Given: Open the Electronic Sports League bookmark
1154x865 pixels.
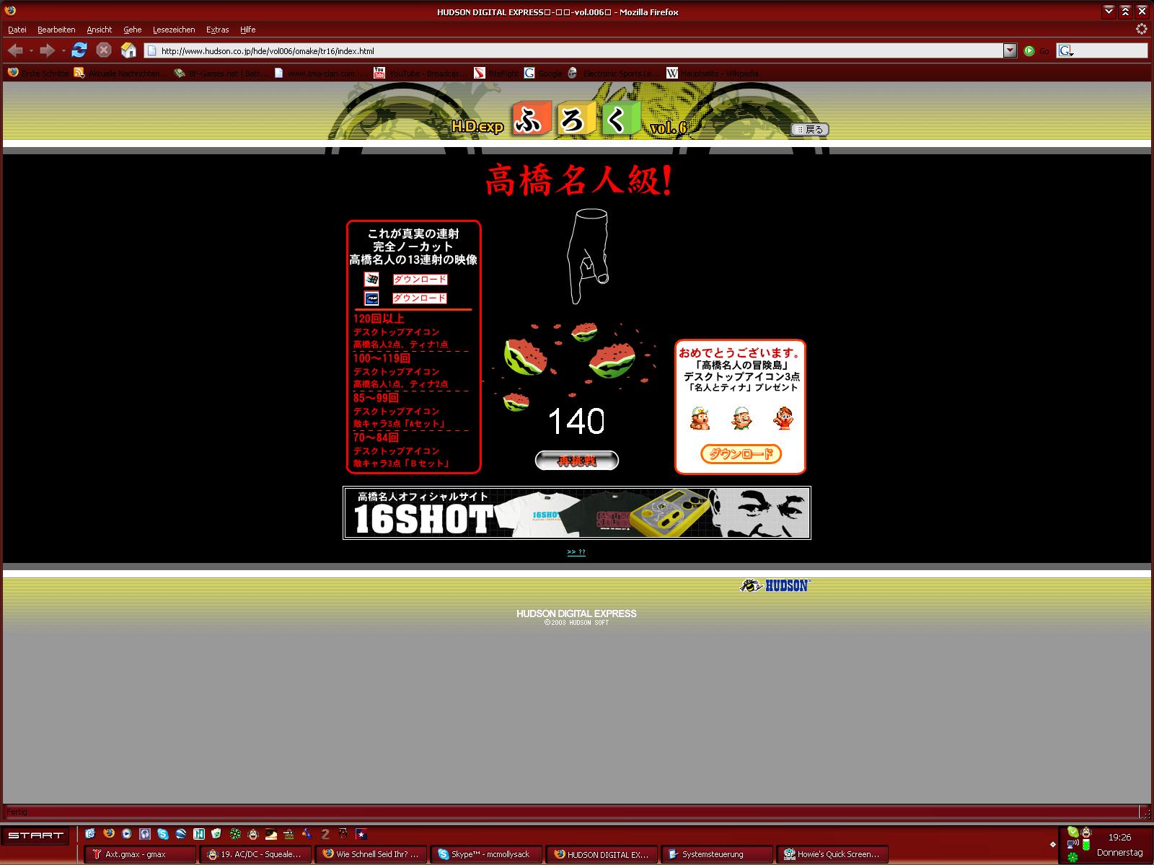Looking at the screenshot, I should [614, 73].
